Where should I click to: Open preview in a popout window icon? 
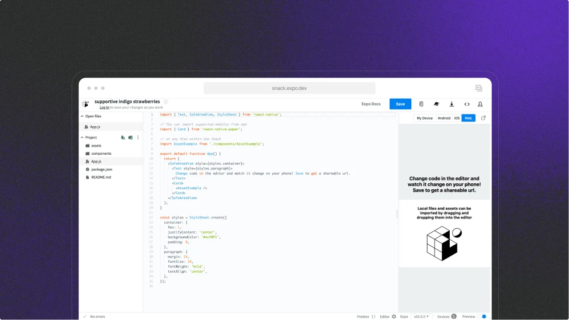tap(483, 118)
